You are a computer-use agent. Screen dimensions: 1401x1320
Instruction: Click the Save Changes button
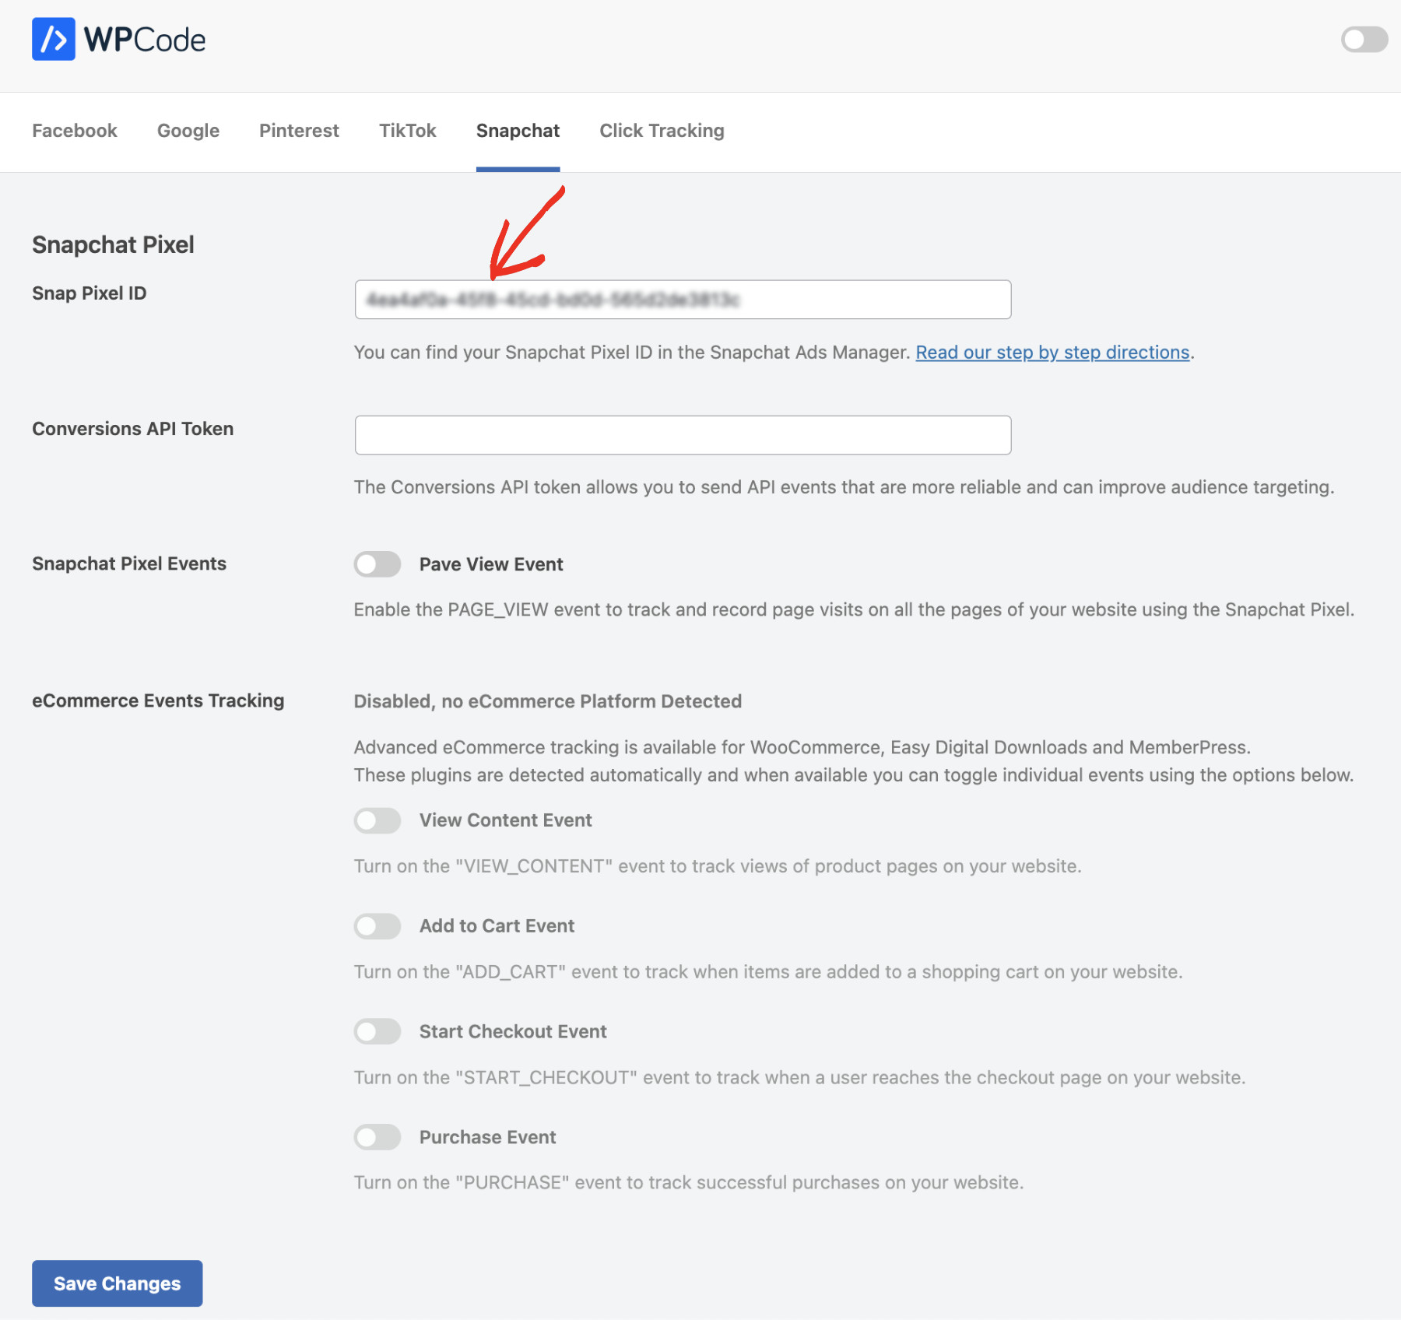[x=118, y=1283]
